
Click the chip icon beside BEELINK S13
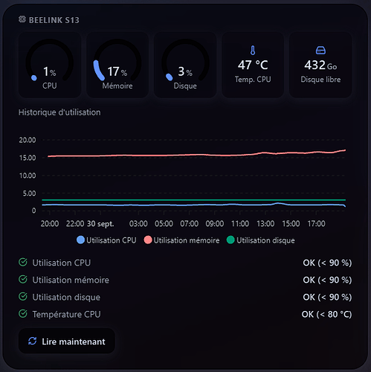click(x=22, y=19)
